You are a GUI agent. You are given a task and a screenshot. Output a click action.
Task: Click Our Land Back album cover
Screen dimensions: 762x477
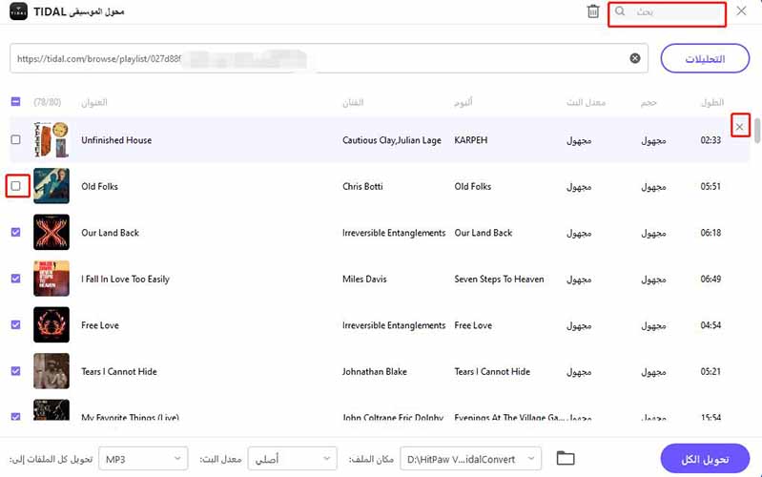(51, 232)
